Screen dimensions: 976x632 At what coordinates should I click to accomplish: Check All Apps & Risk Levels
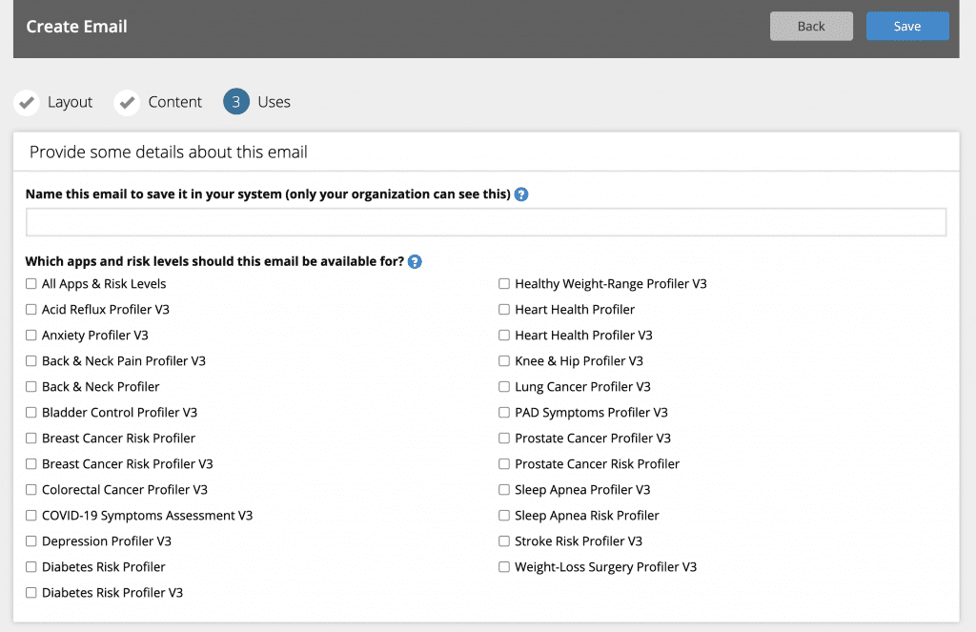click(x=31, y=284)
